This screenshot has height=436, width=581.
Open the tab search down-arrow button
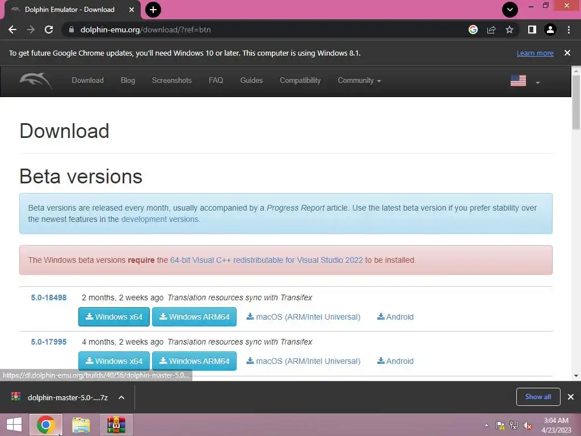click(x=510, y=10)
